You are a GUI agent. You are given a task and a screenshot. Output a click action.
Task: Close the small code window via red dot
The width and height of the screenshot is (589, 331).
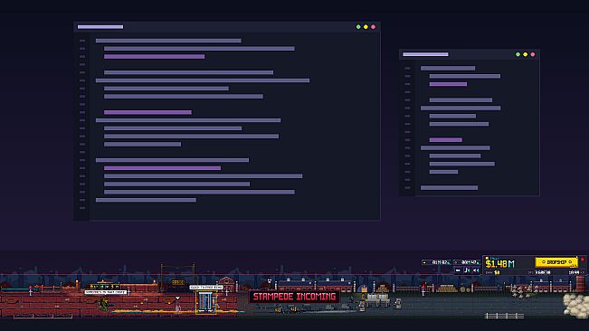point(533,54)
